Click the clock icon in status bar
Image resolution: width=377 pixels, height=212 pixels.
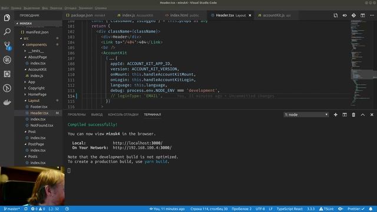pyautogui.click(x=67, y=209)
